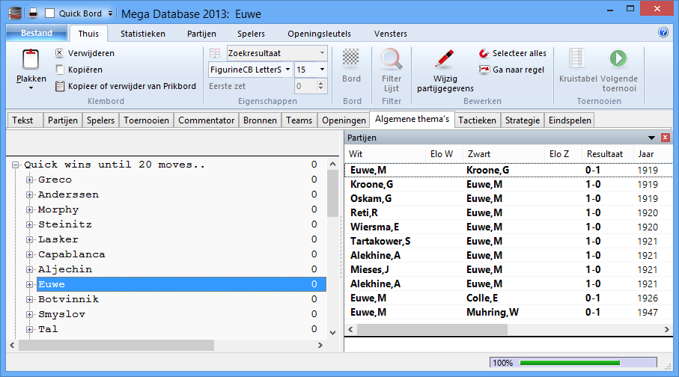Click the Ga naar regel icon

484,70
